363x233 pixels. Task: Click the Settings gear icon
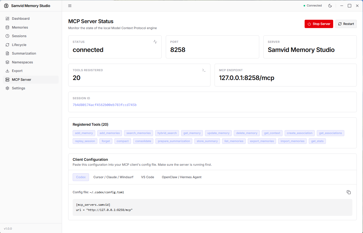[x=7, y=88]
